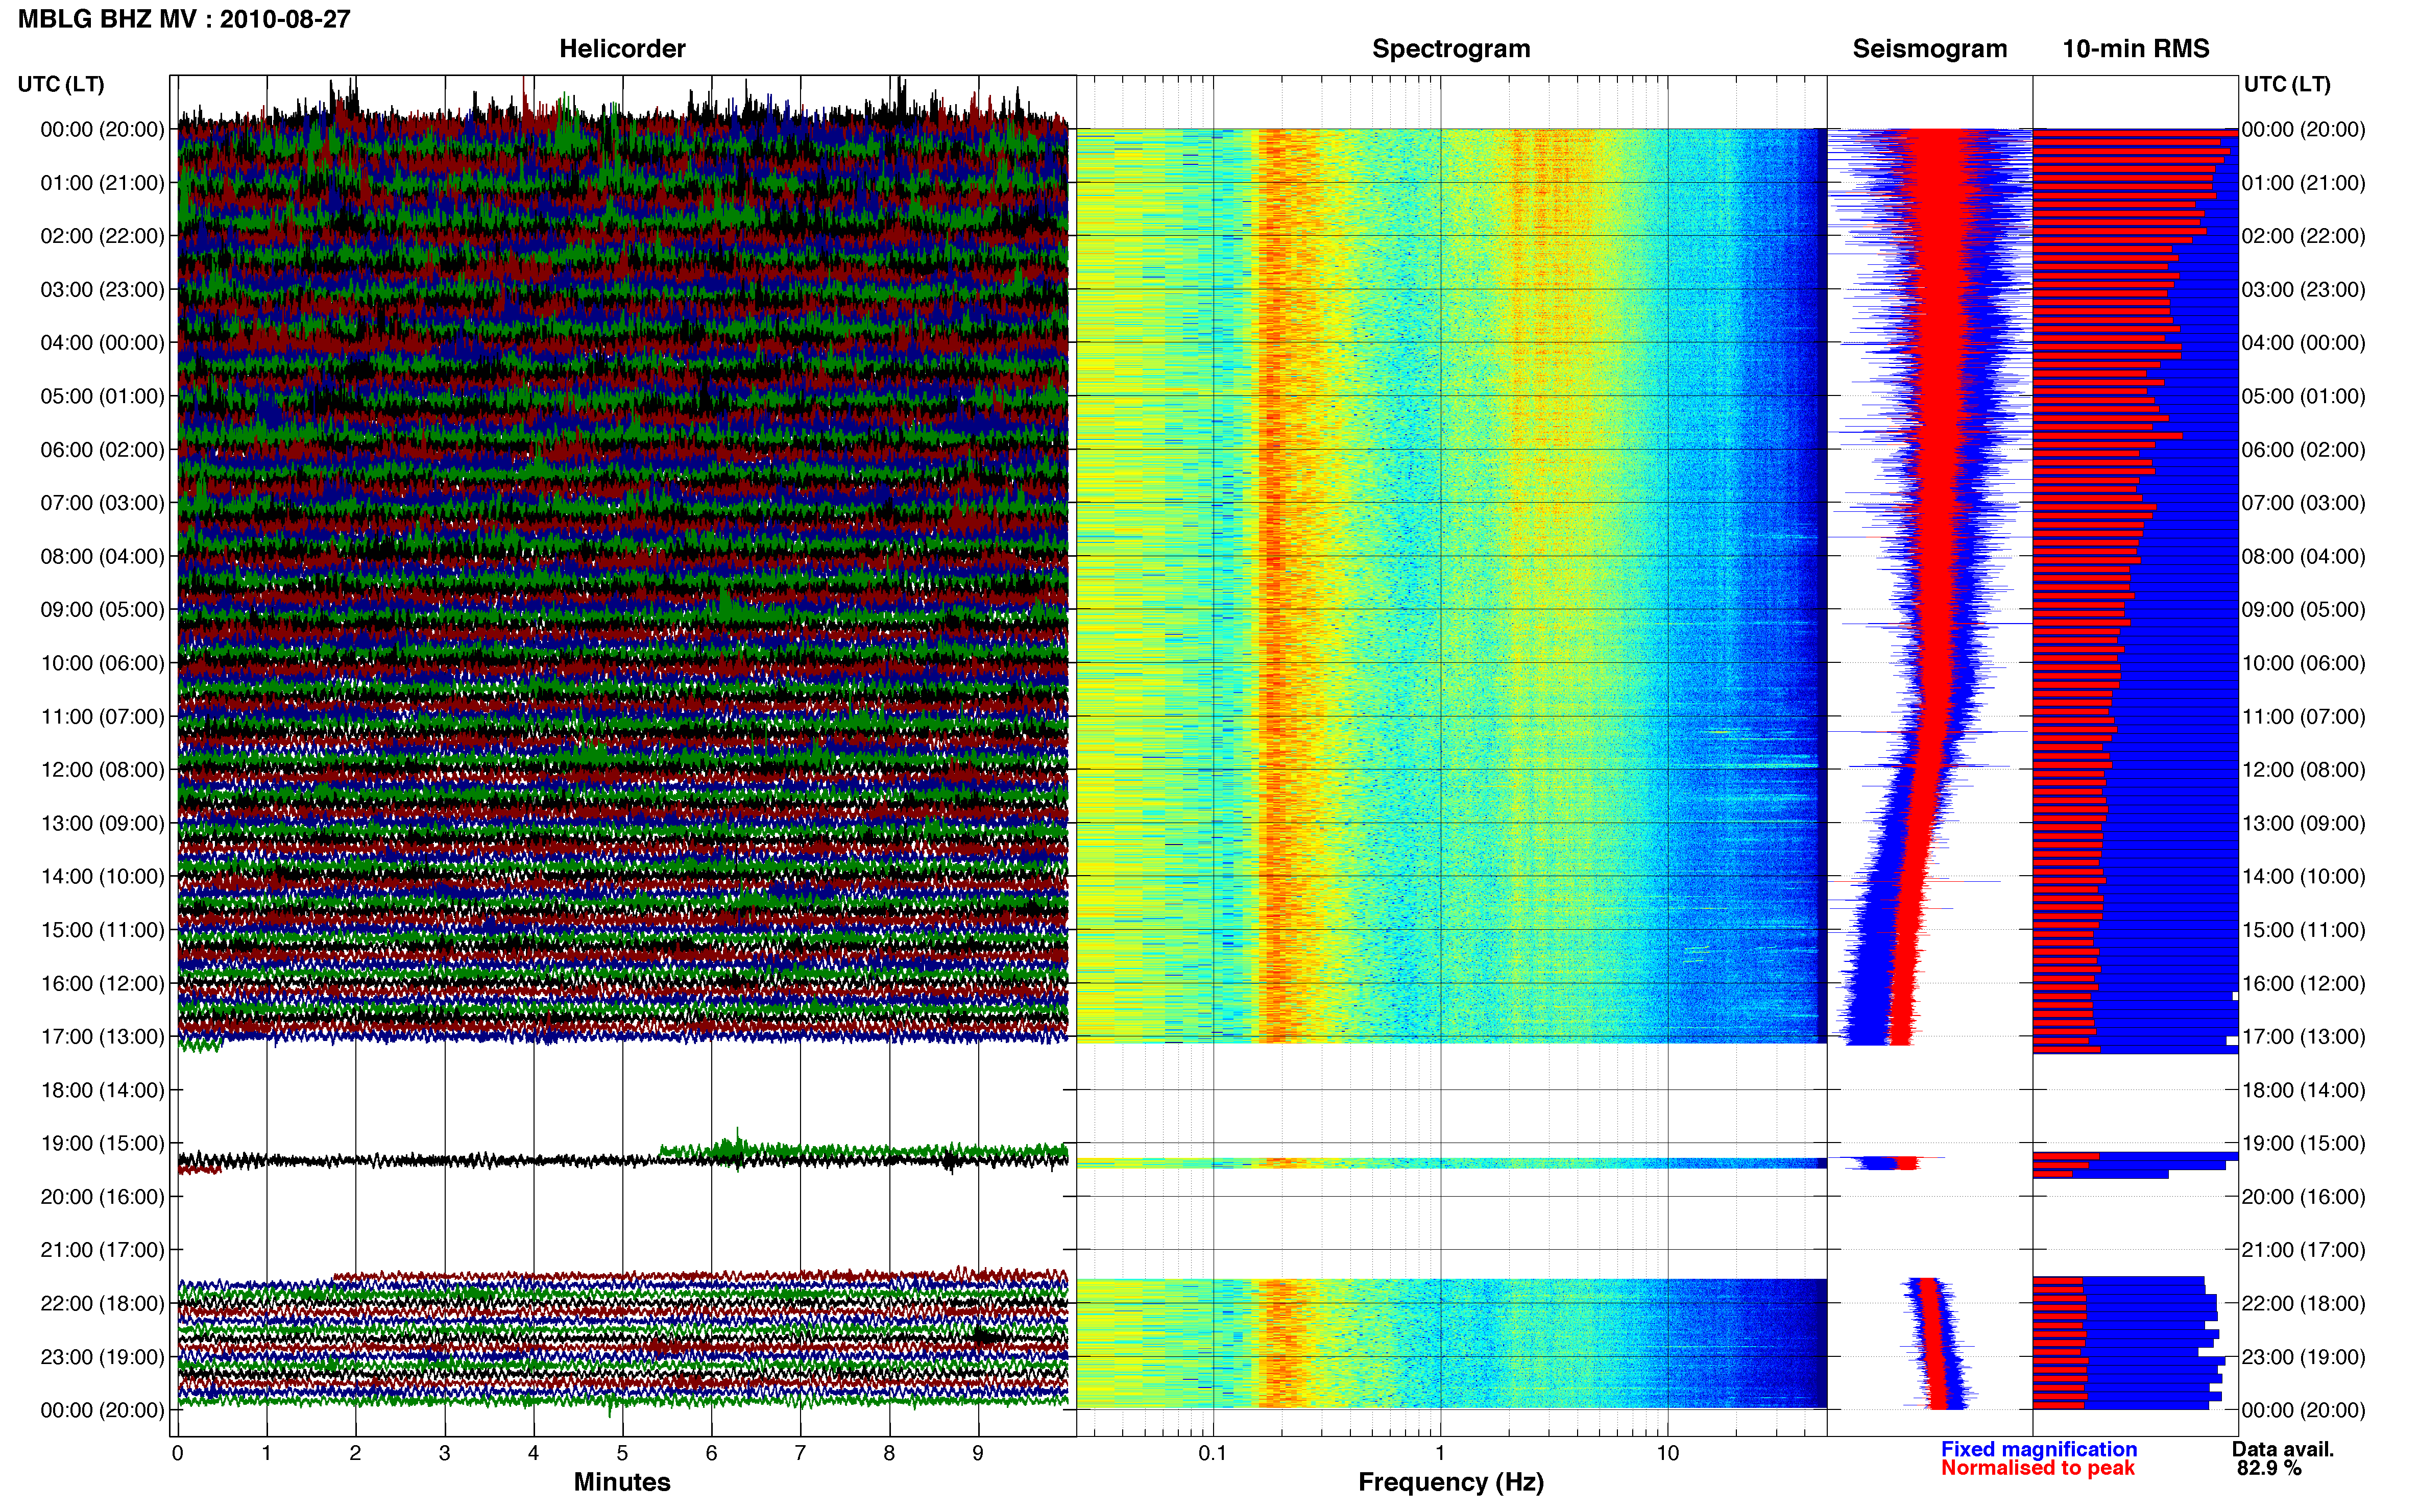Click the right 'UTC (LT)' axis heading
This screenshot has height=1512, width=2420.
click(2287, 84)
